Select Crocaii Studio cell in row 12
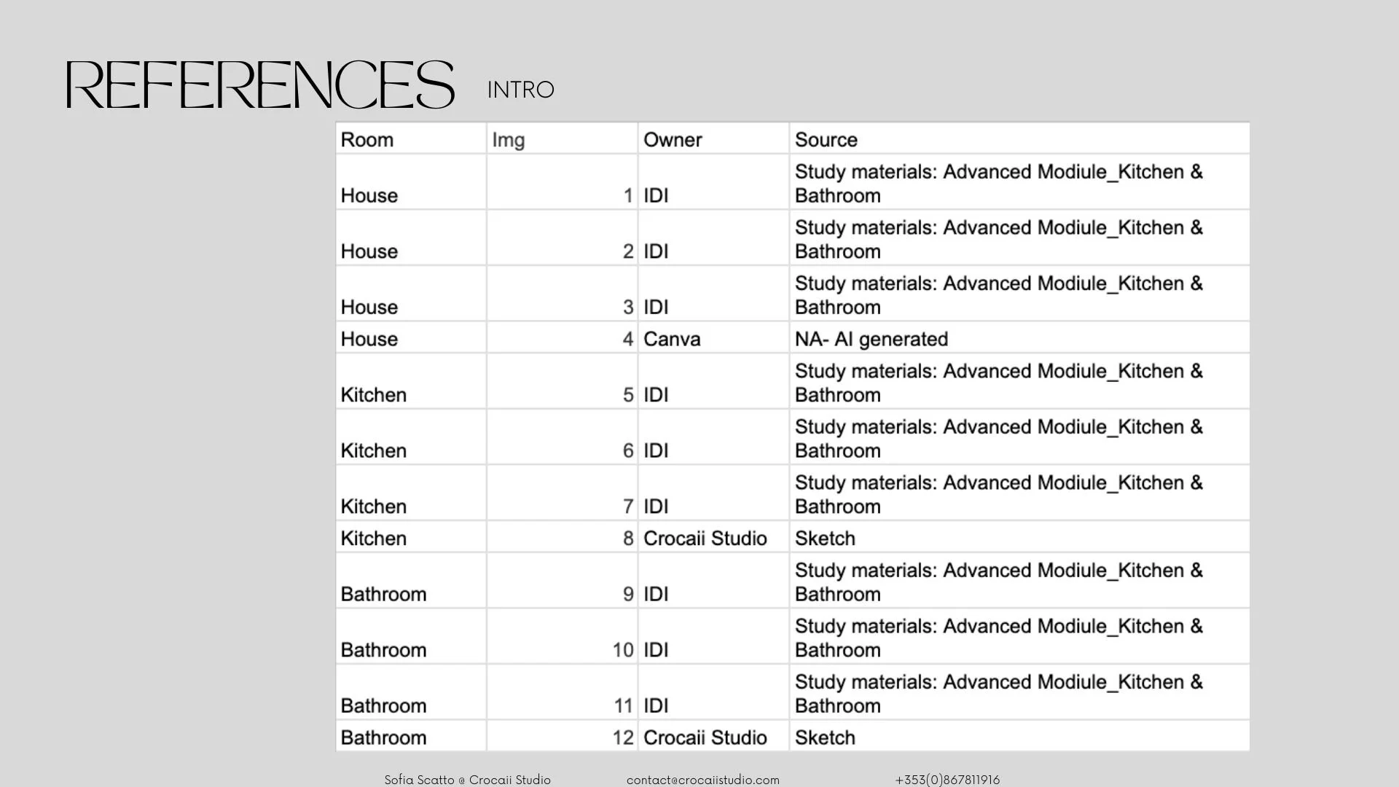Image resolution: width=1399 pixels, height=787 pixels. [705, 737]
